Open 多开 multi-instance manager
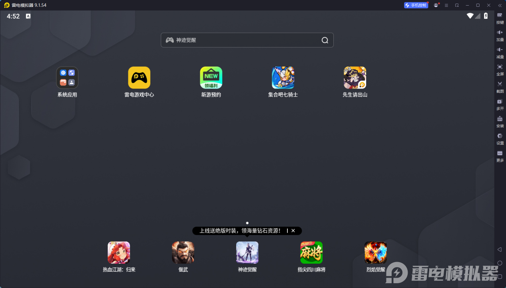This screenshot has width=506, height=288. point(500,105)
